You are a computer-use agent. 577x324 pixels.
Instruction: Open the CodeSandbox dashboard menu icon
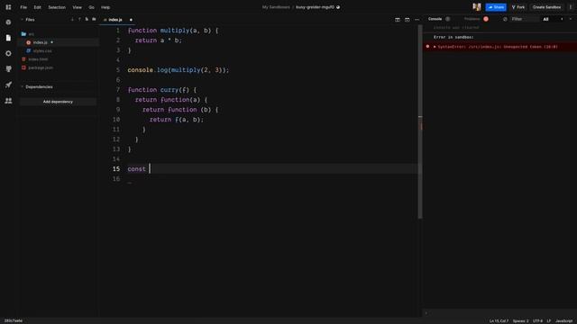[8, 7]
